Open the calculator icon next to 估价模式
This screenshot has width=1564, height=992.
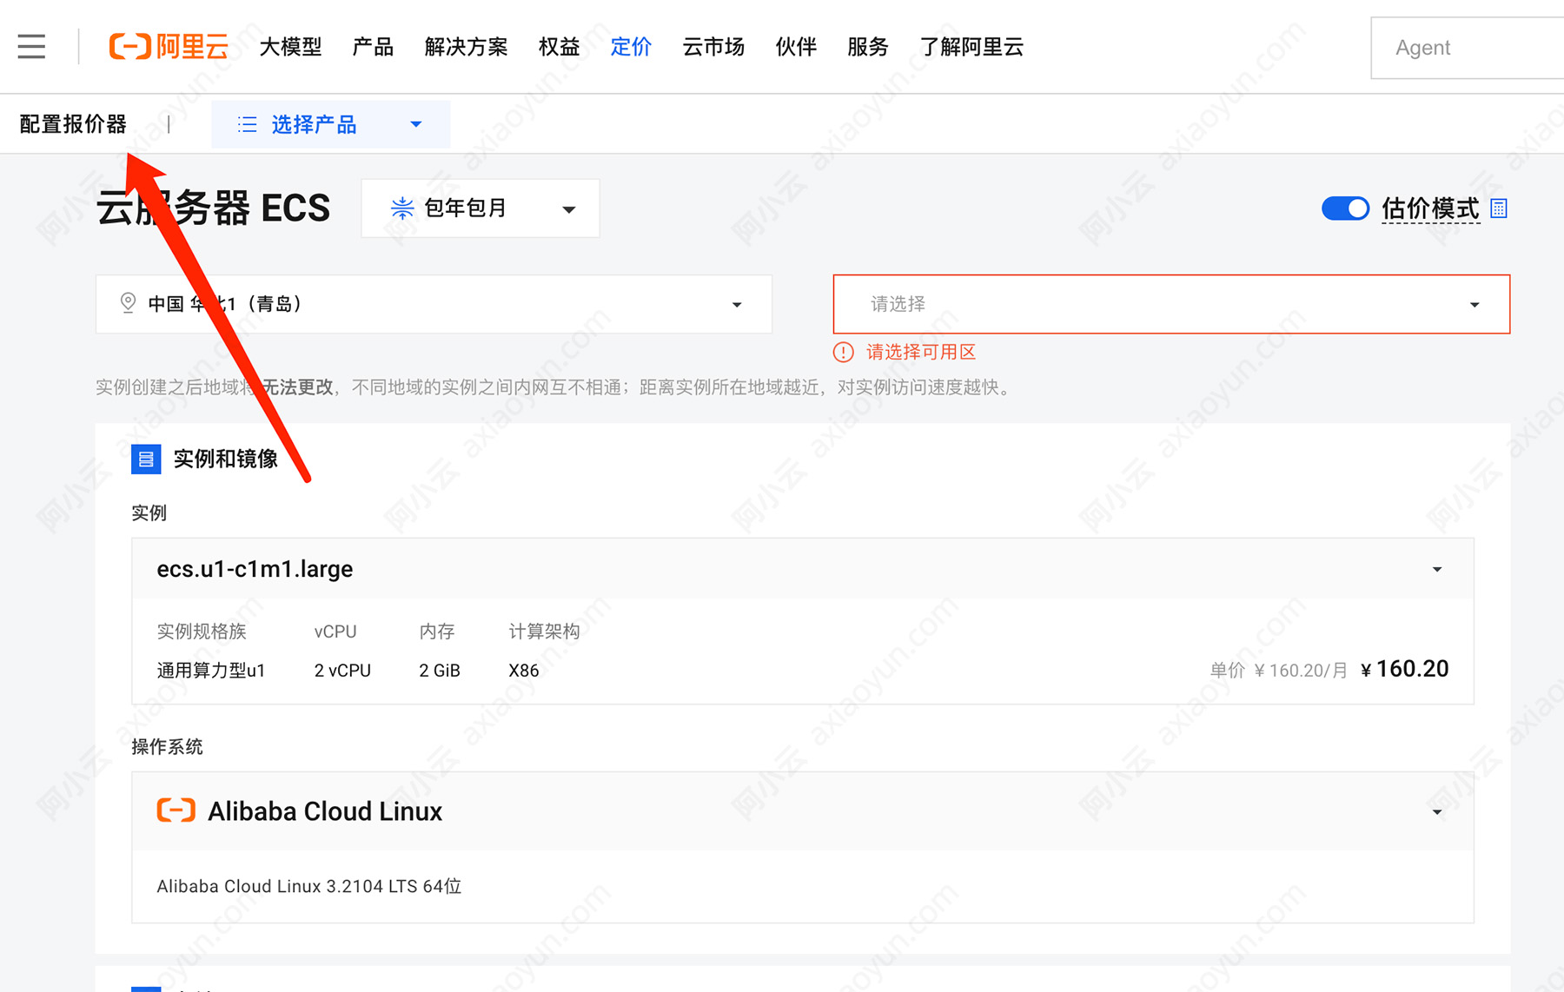1499,208
